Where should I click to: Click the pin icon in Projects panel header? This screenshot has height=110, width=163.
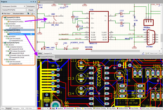tap(33, 2)
